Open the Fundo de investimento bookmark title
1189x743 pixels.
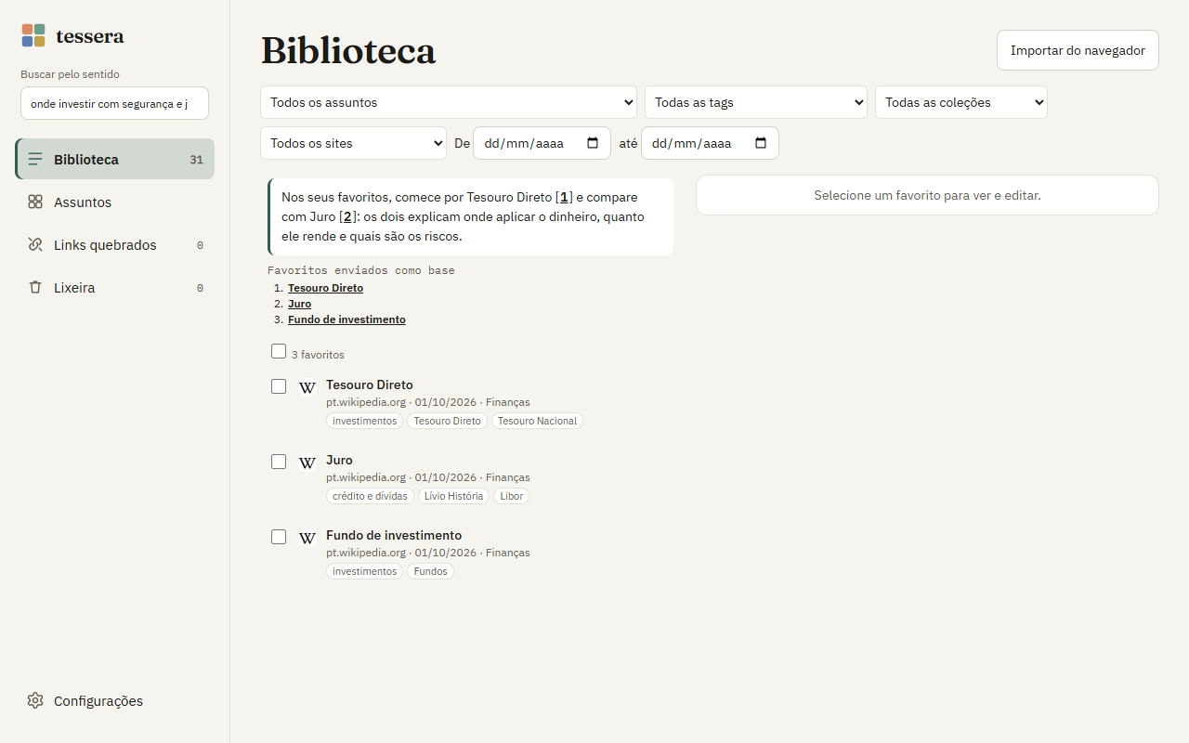394,535
